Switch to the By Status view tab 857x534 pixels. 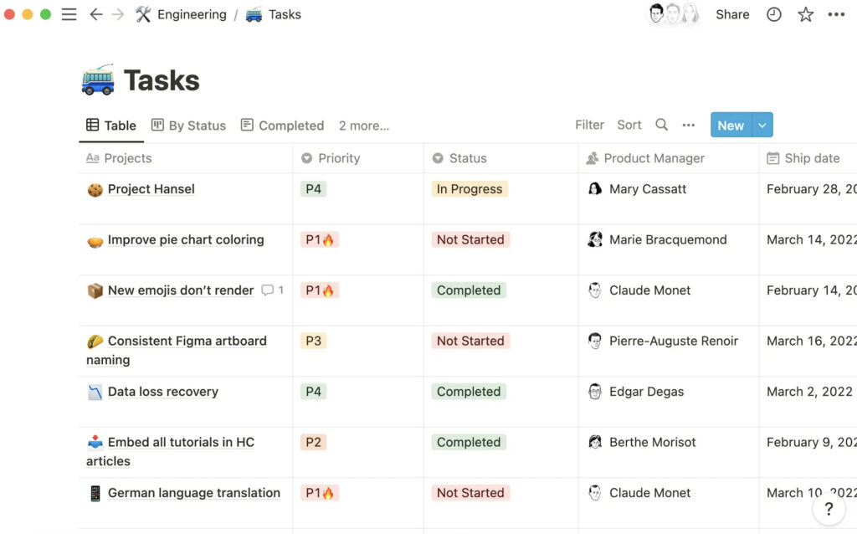coord(189,126)
